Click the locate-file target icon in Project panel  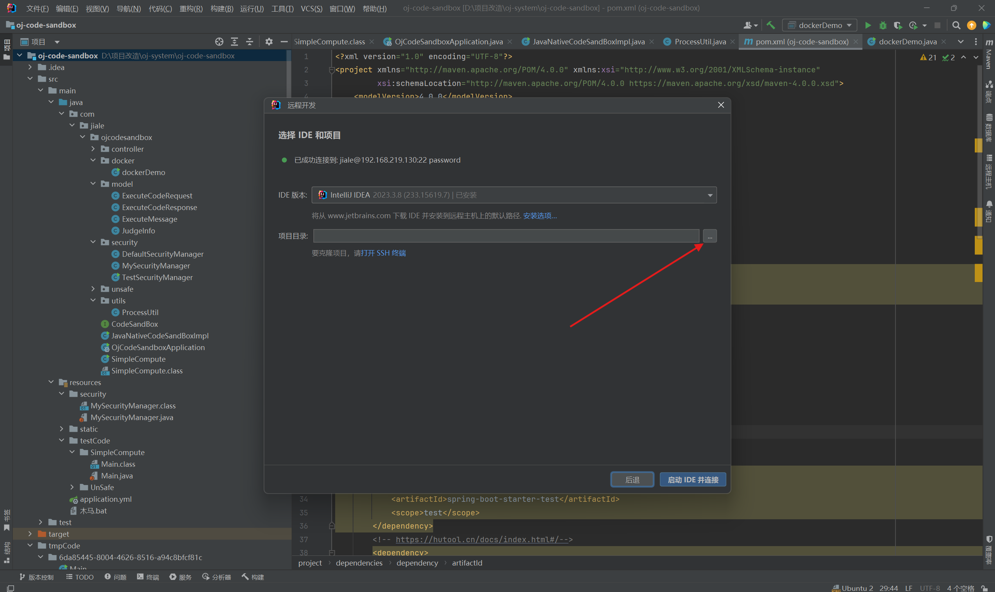click(219, 42)
